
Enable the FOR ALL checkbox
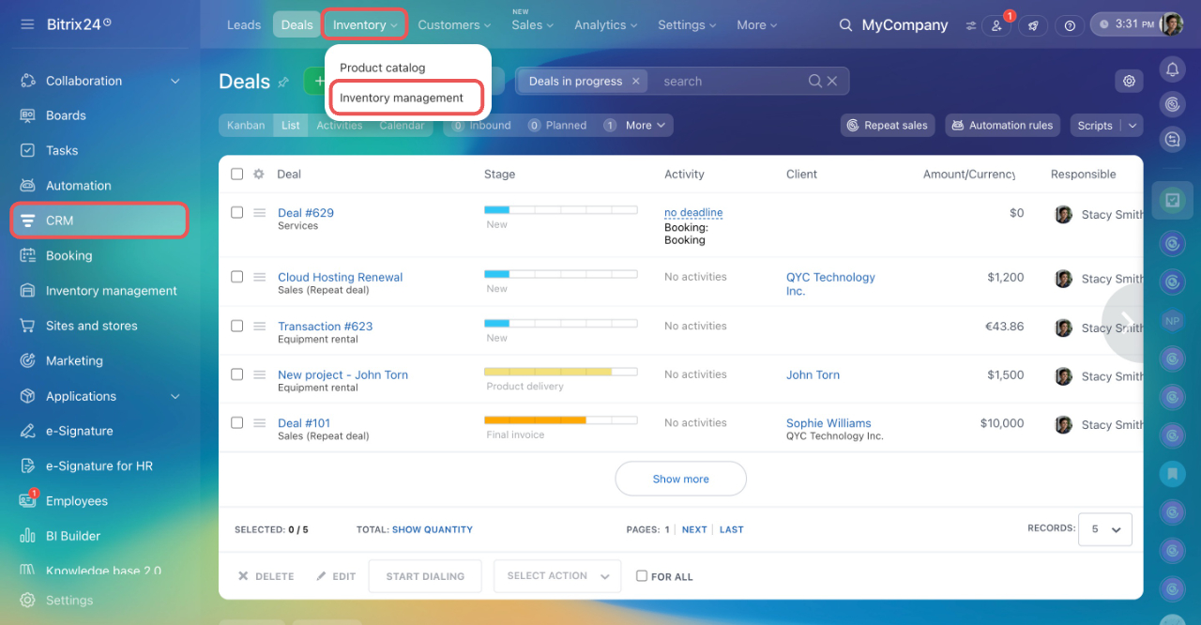click(642, 576)
